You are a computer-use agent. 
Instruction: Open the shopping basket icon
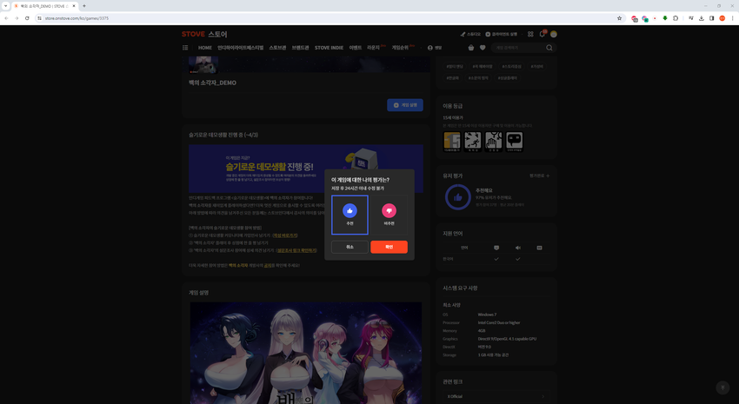click(x=471, y=48)
